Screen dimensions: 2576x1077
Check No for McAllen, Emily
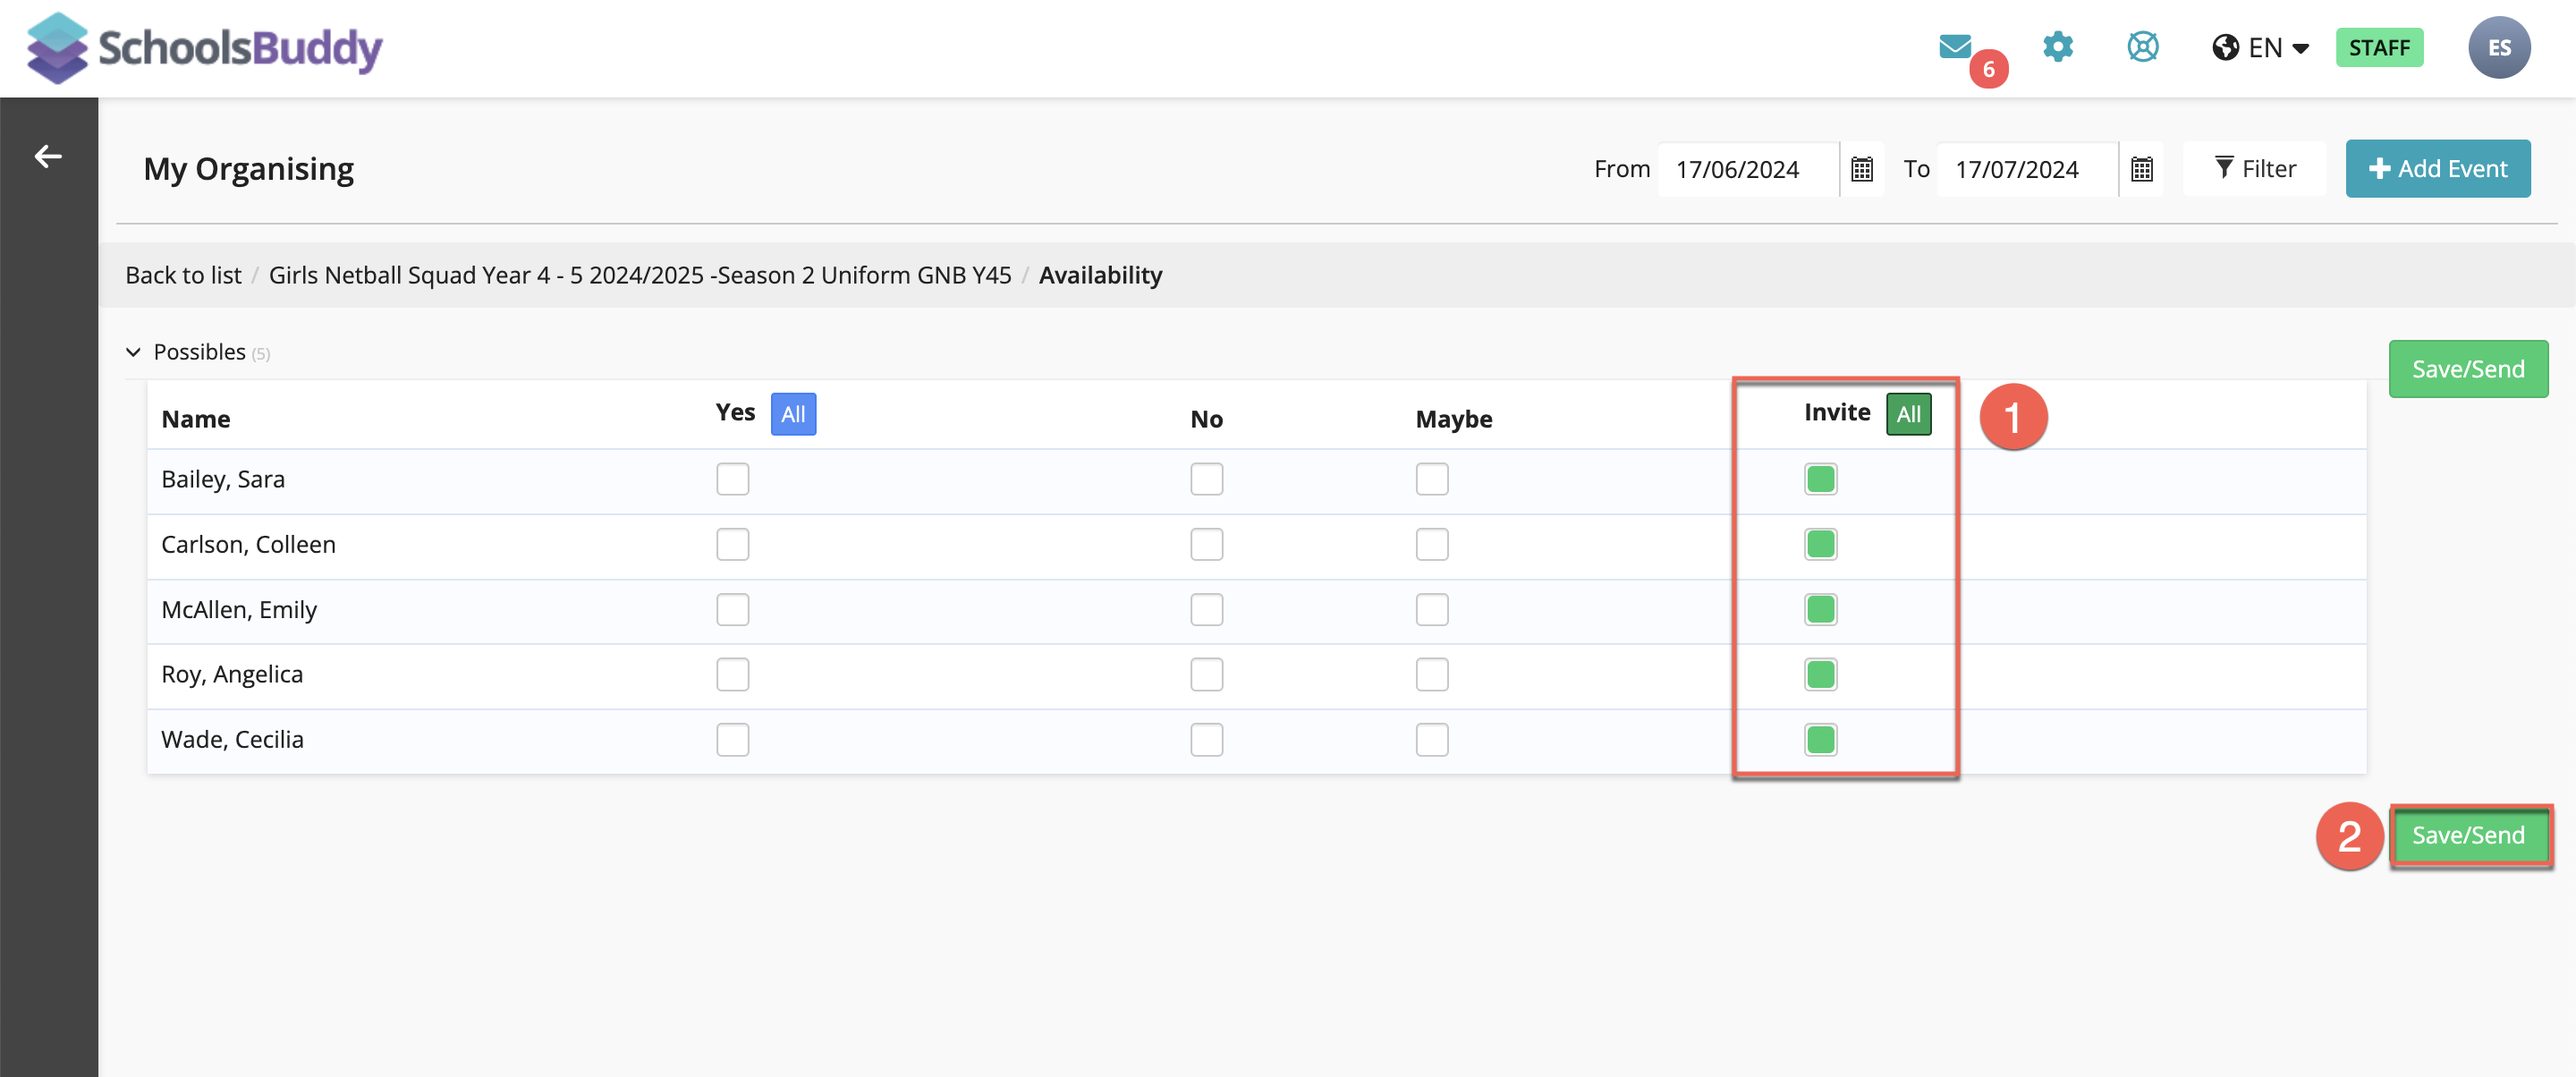pos(1206,609)
